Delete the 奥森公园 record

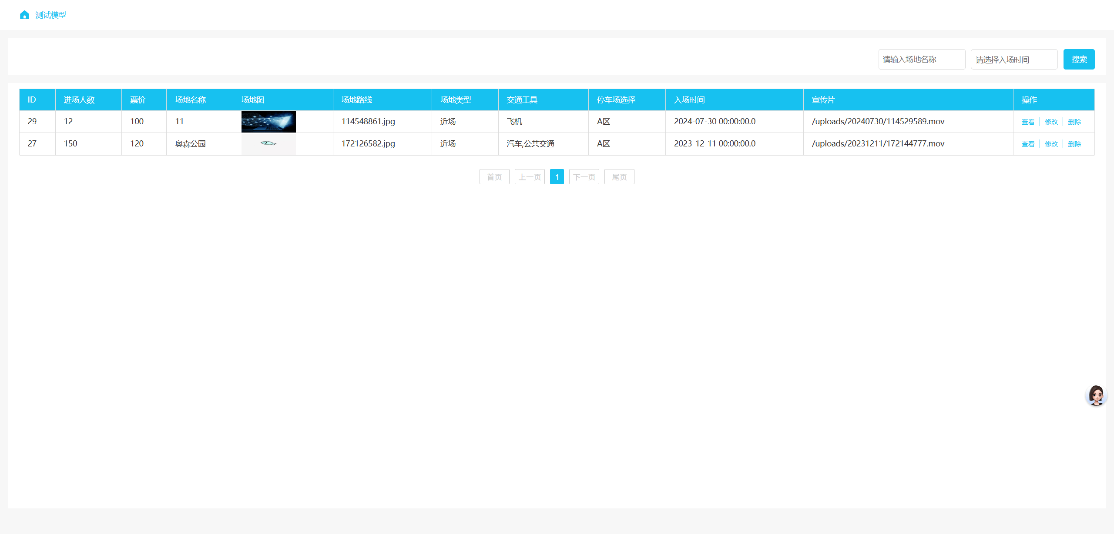coord(1074,144)
